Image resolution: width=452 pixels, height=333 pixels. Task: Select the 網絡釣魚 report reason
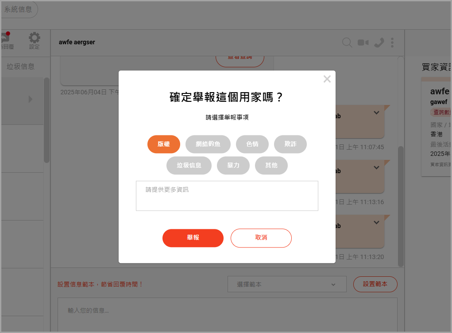tap(208, 144)
